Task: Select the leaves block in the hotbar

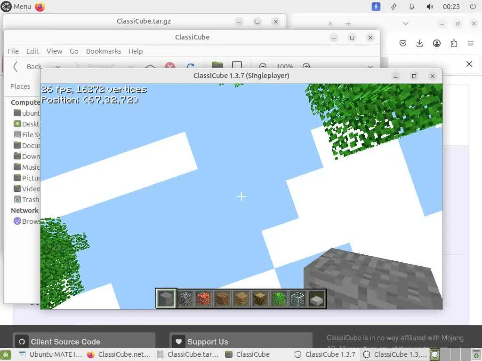Action: coord(279,298)
